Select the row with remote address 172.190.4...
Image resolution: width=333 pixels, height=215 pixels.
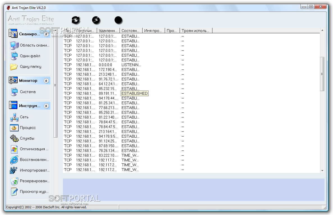191,70
